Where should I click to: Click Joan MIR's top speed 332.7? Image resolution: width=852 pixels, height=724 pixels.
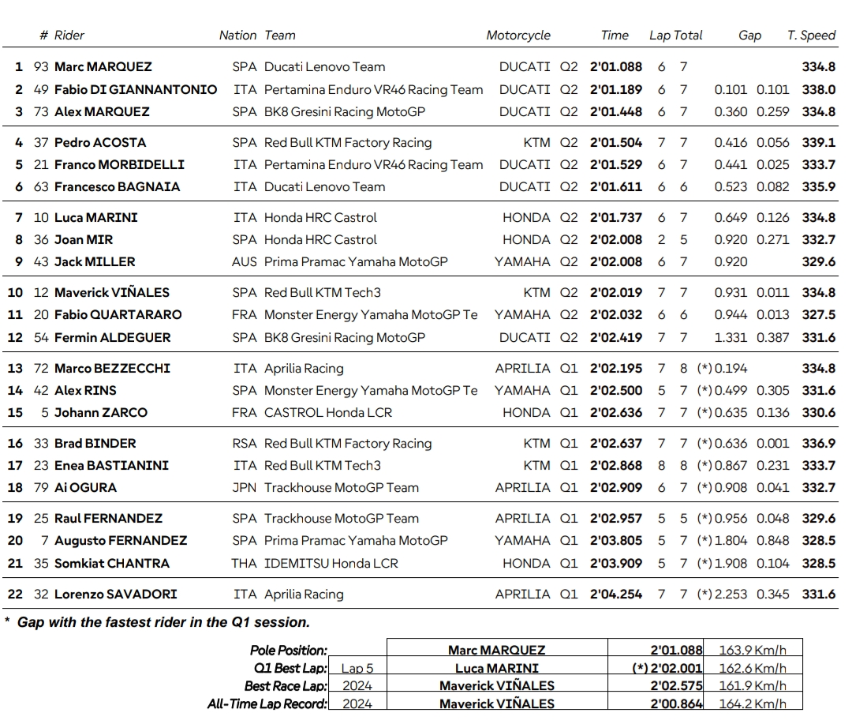click(x=818, y=240)
